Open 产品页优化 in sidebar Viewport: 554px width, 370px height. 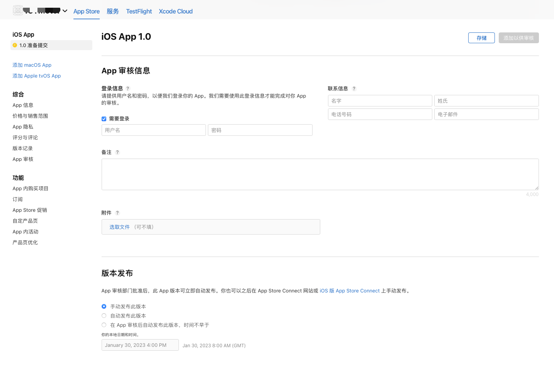[25, 242]
